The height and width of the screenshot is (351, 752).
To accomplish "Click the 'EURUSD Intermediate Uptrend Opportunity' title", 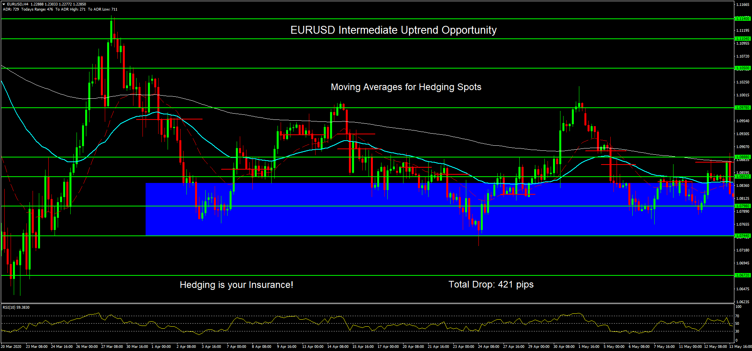I will 393,30.
